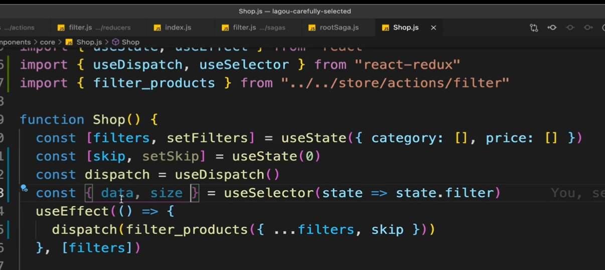Click the useEffect call
The height and width of the screenshot is (270, 605).
click(72, 211)
